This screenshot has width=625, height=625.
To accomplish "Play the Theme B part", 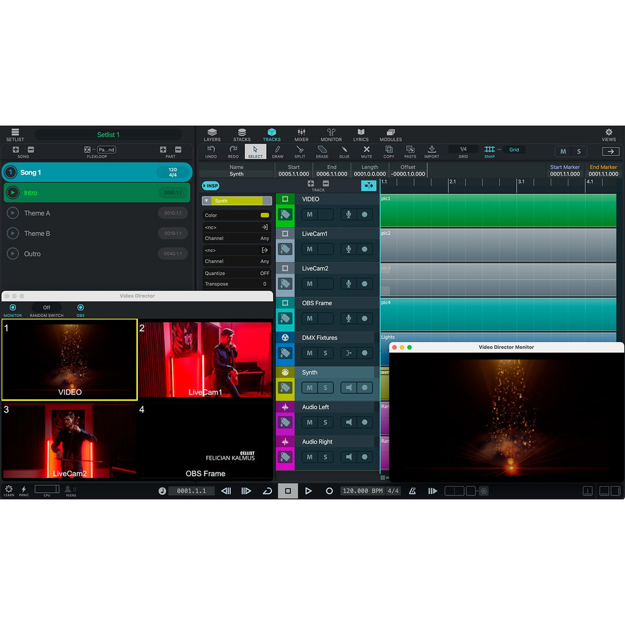I will click(13, 233).
